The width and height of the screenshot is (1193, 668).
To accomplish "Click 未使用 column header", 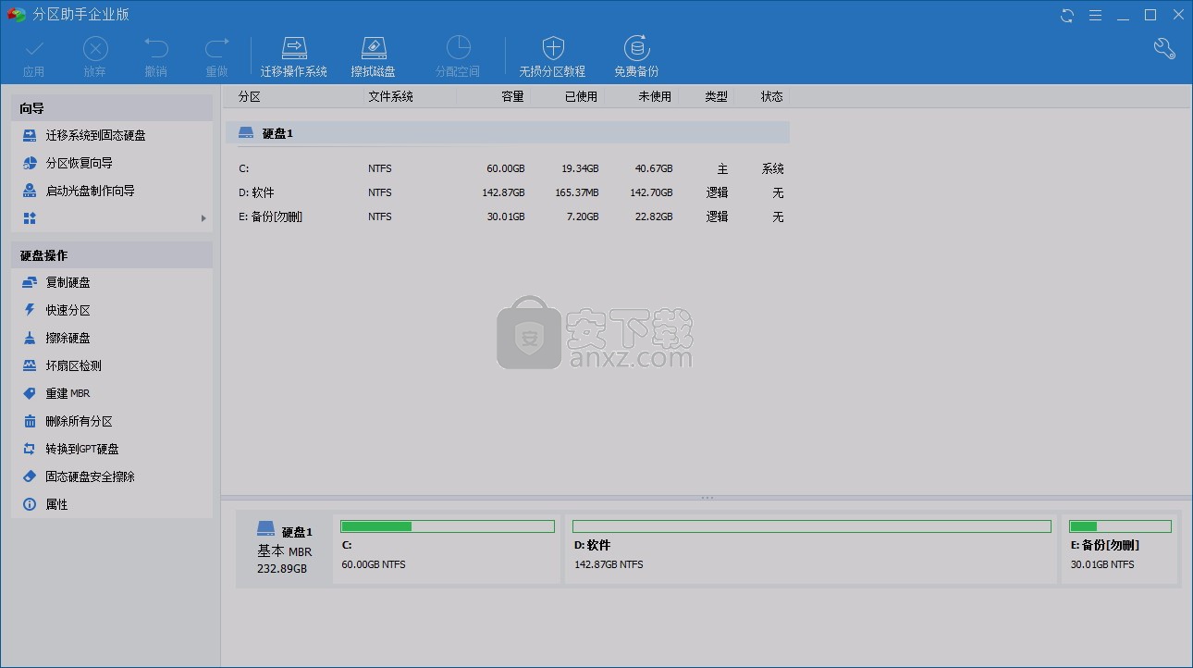I will click(x=655, y=96).
